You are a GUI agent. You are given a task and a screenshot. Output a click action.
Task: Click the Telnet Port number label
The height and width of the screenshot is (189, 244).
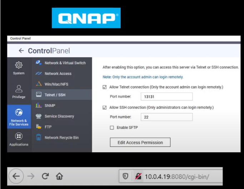pos(120,96)
